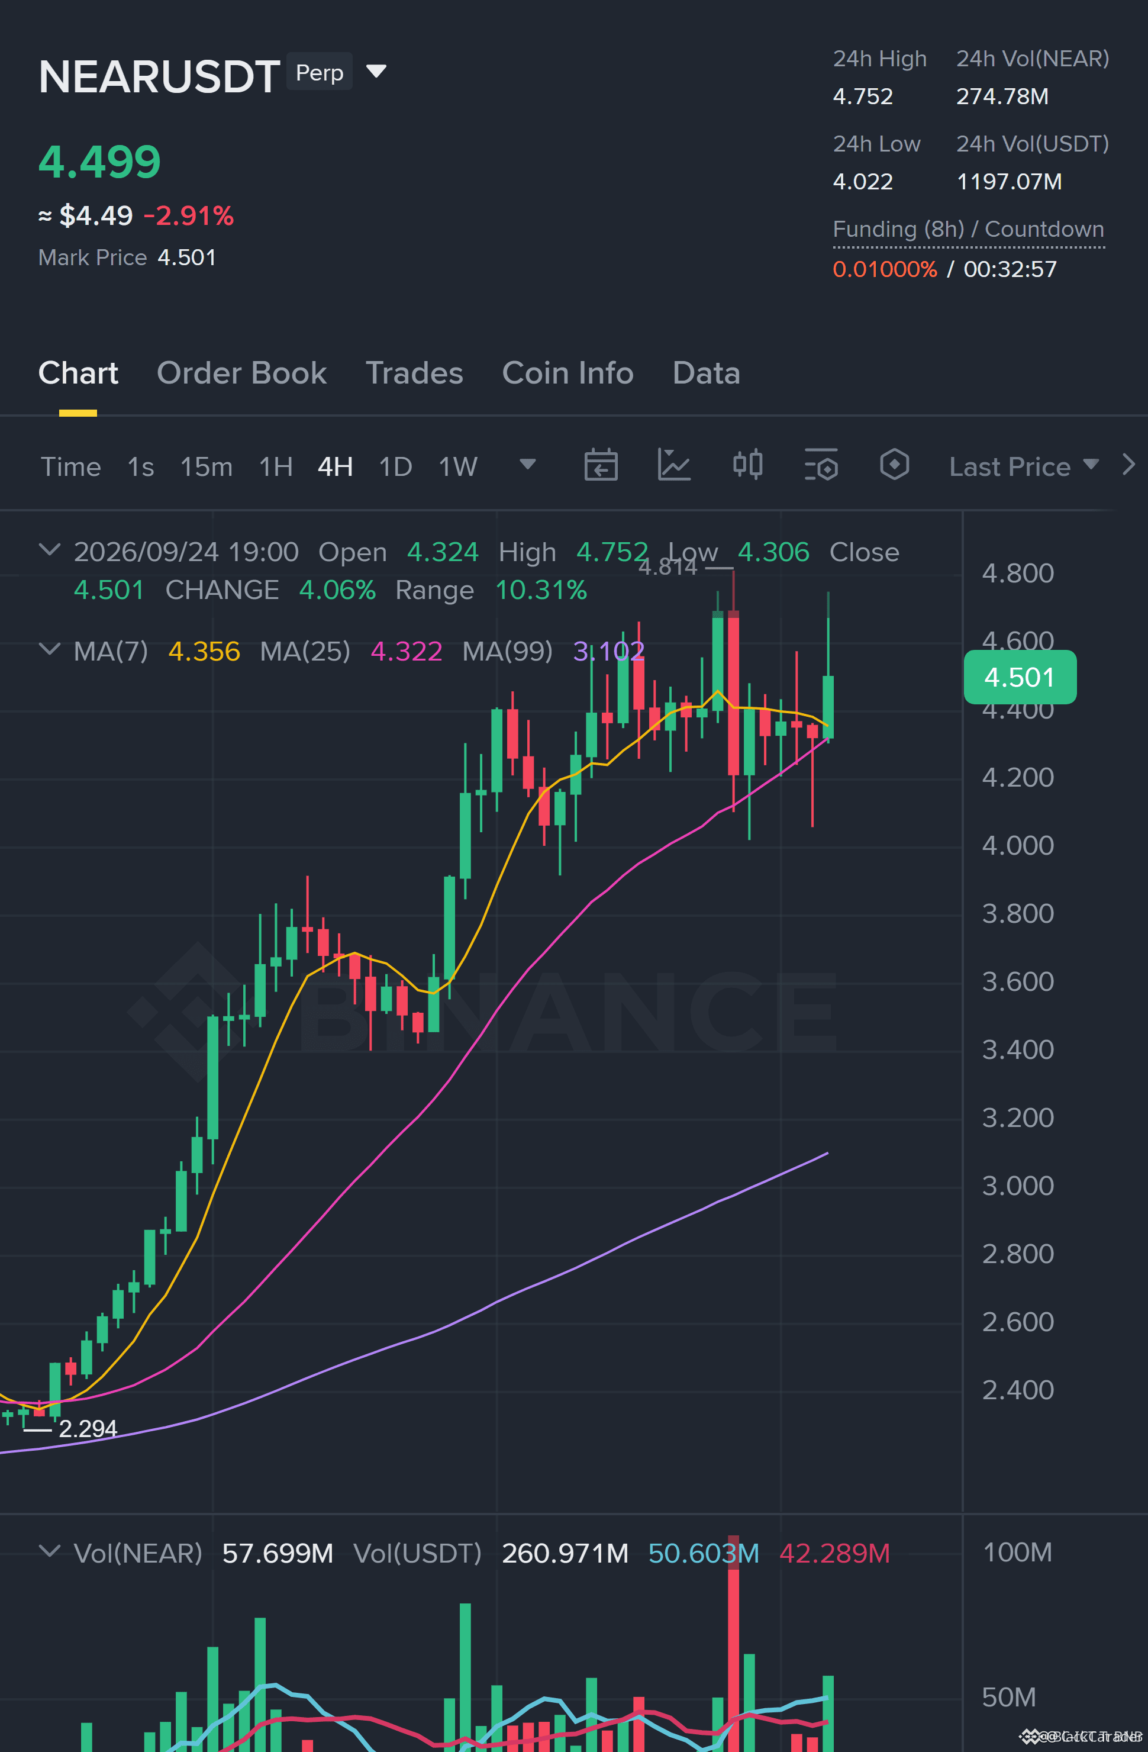Screen dimensions: 1148x1752
Task: Open the chart display settings icon
Action: click(821, 465)
